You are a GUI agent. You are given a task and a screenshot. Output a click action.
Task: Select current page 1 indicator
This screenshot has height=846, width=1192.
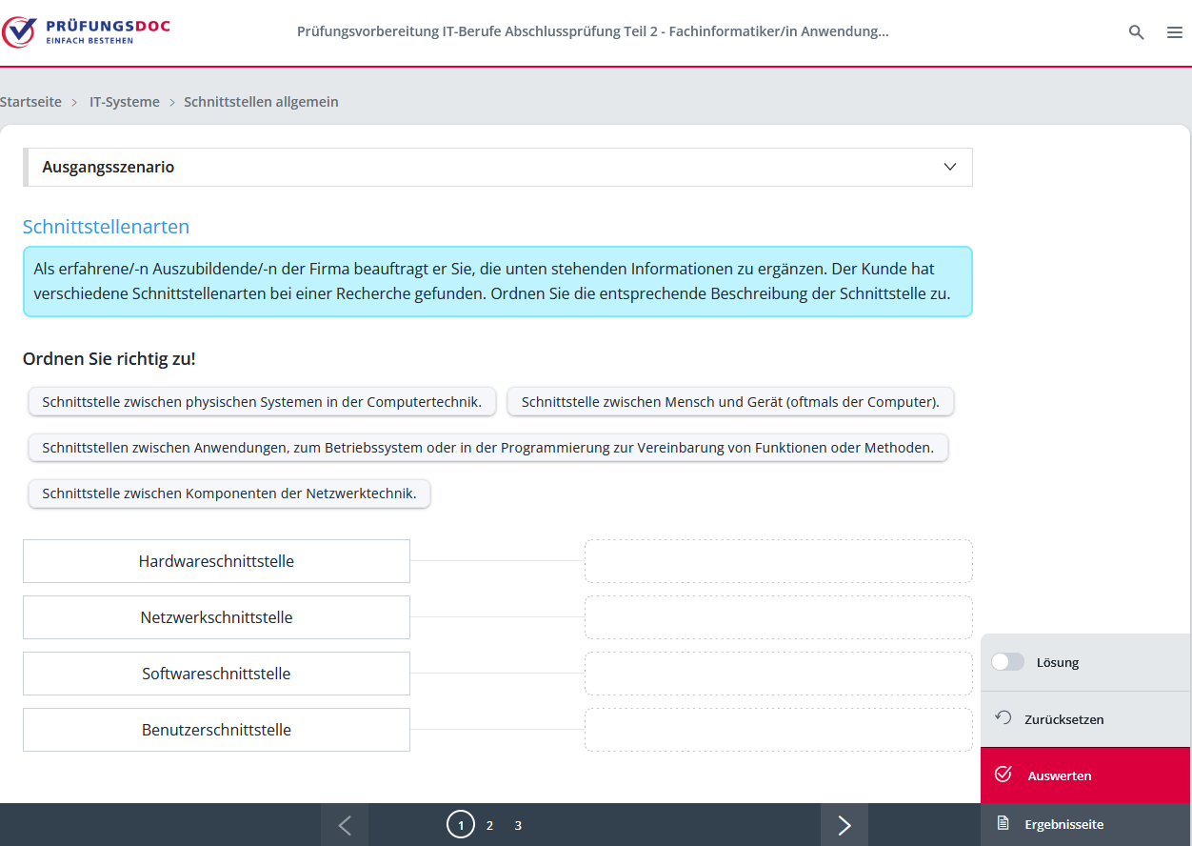click(461, 825)
